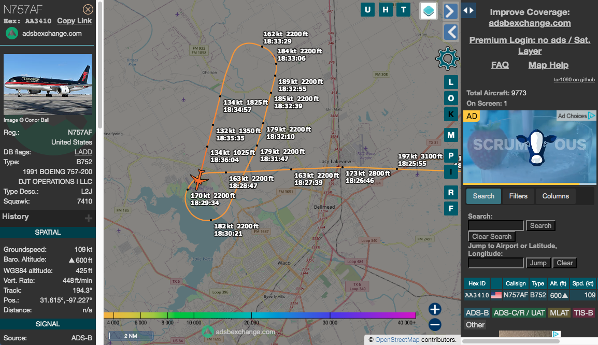Click the F map button

click(x=451, y=209)
